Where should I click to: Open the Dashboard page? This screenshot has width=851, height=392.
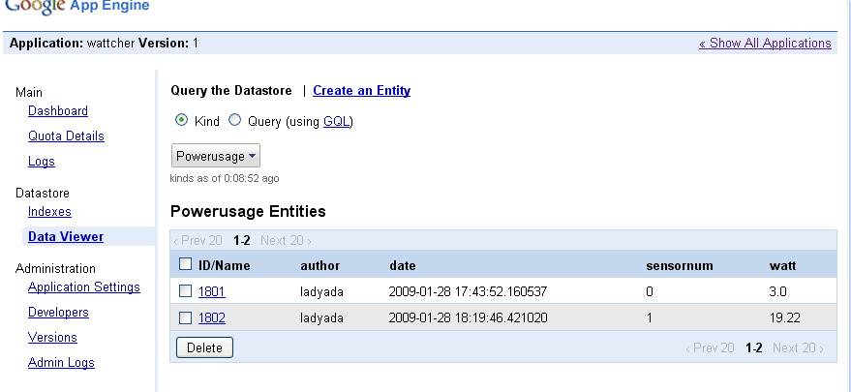58,111
